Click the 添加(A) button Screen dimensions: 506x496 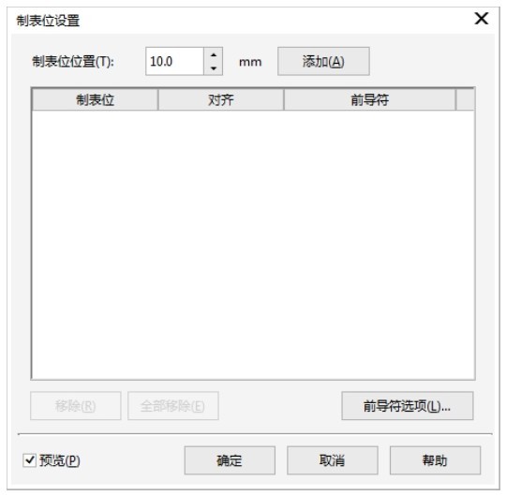323,61
